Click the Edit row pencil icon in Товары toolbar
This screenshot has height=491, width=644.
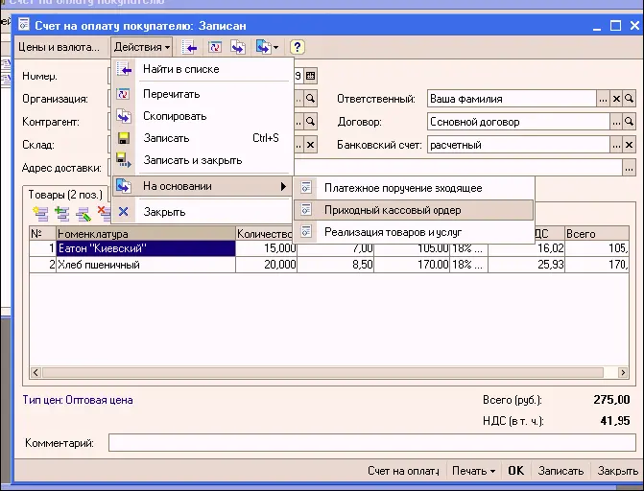tap(83, 213)
